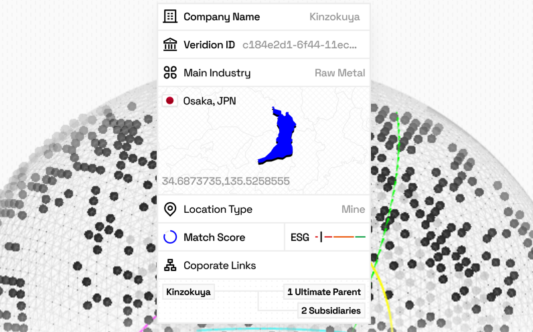Click the Osaka, JPN location label
The width and height of the screenshot is (533, 332).
(x=210, y=101)
